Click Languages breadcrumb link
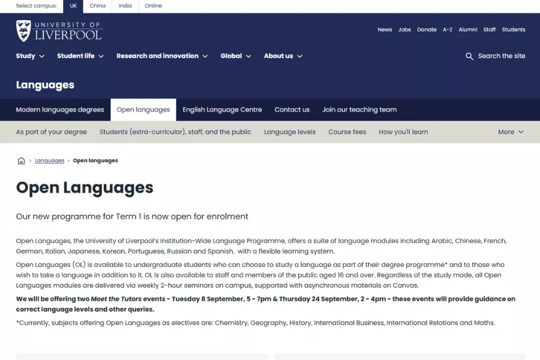The image size is (540, 360). [x=50, y=161]
